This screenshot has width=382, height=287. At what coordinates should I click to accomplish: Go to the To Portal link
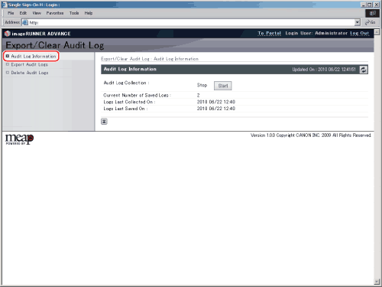[270, 33]
